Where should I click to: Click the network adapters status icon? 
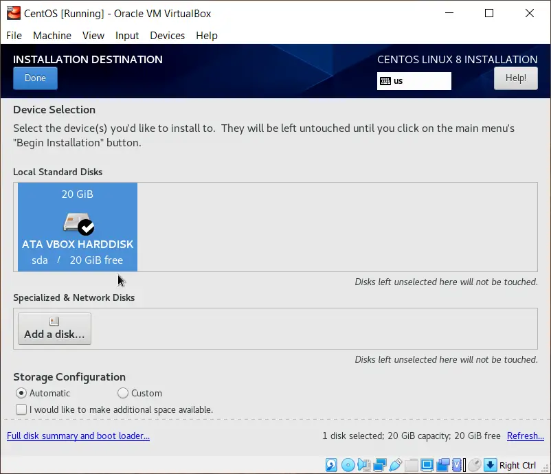click(x=379, y=465)
